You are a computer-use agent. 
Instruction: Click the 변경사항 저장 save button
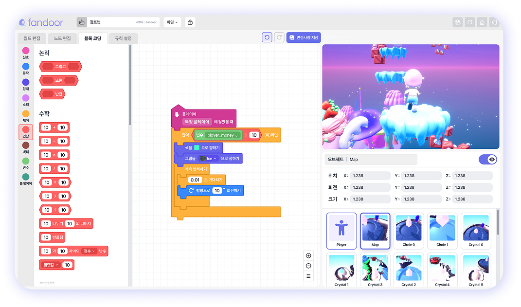[x=303, y=37]
